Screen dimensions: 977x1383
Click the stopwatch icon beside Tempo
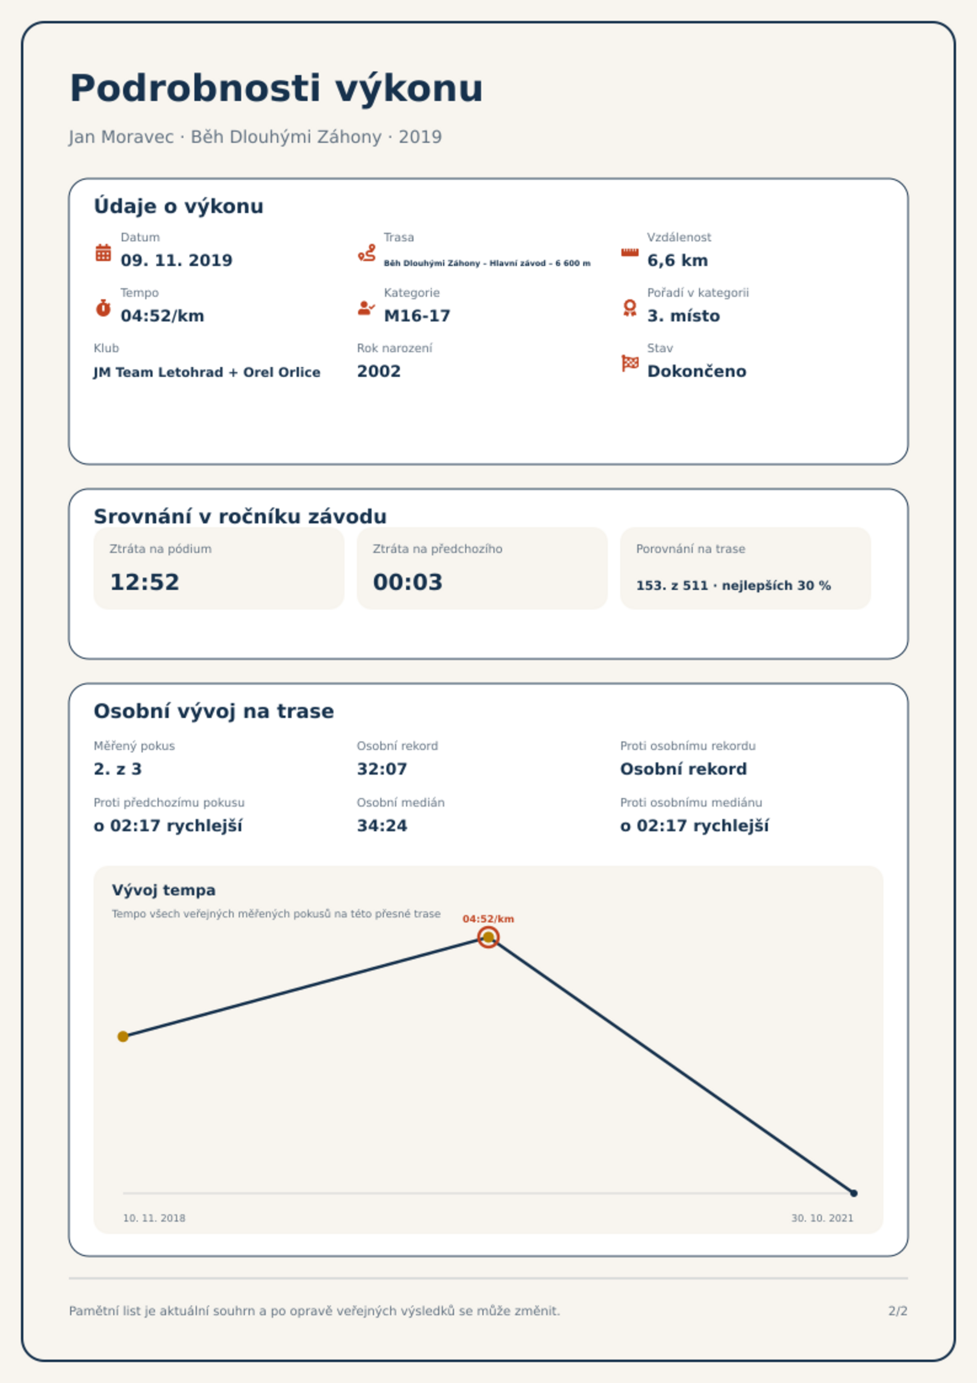click(103, 308)
